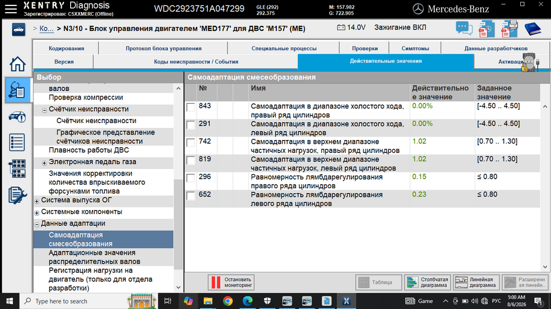Open Данные разработчиков tab

495,48
